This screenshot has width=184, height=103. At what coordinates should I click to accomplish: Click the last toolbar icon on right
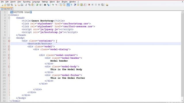[x=107, y=5]
